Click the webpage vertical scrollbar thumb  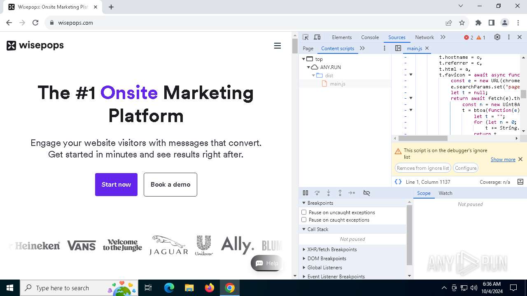tap(295, 45)
